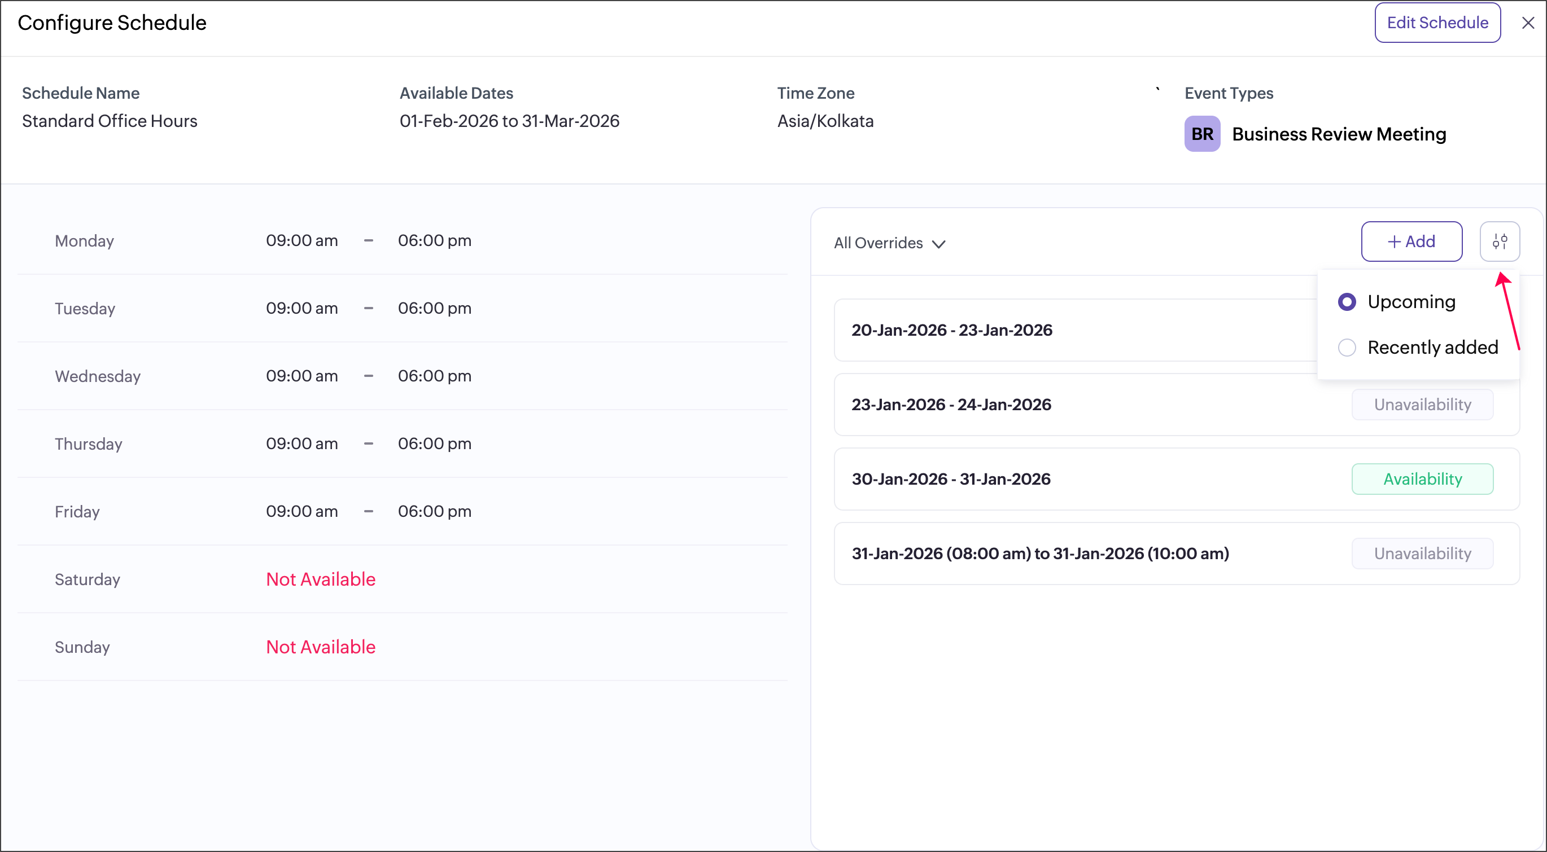
Task: Open the 30-Jan-2026 - 31-Jan-2026 override
Action: click(951, 479)
